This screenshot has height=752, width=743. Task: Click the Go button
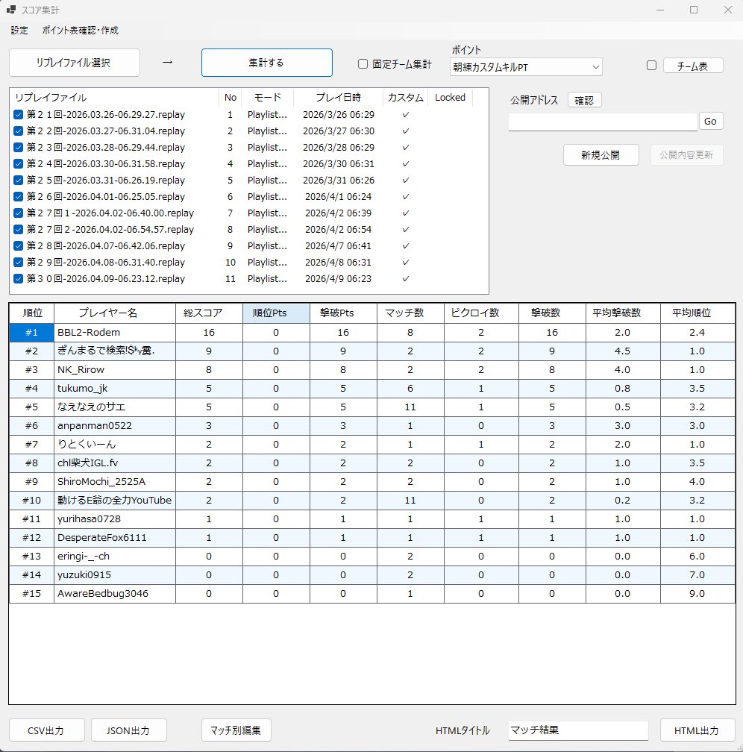click(710, 122)
